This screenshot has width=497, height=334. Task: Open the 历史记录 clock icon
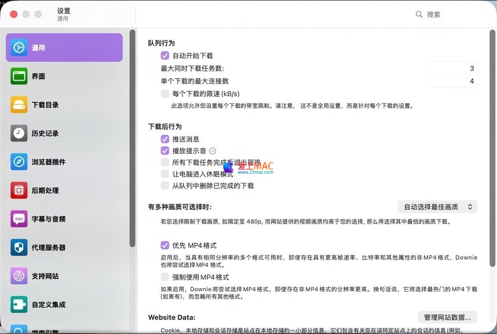pos(19,134)
